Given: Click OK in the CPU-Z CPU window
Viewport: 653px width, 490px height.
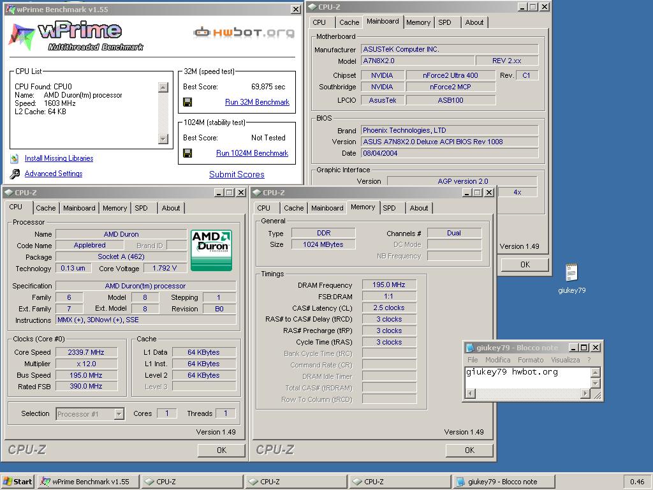Looking at the screenshot, I should click(x=221, y=450).
